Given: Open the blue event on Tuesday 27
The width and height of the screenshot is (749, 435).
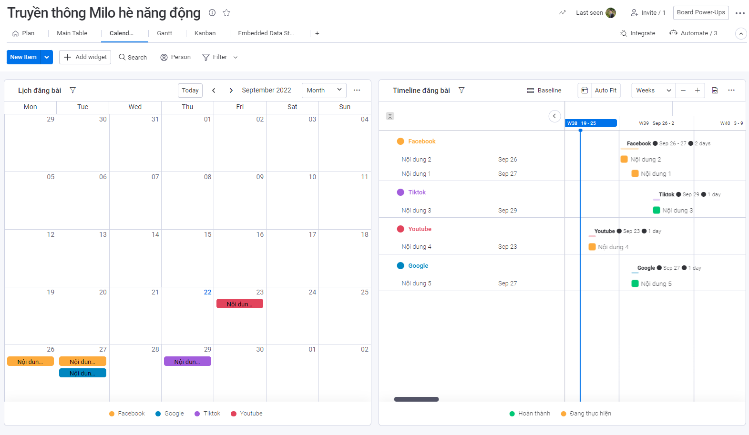Looking at the screenshot, I should (82, 373).
